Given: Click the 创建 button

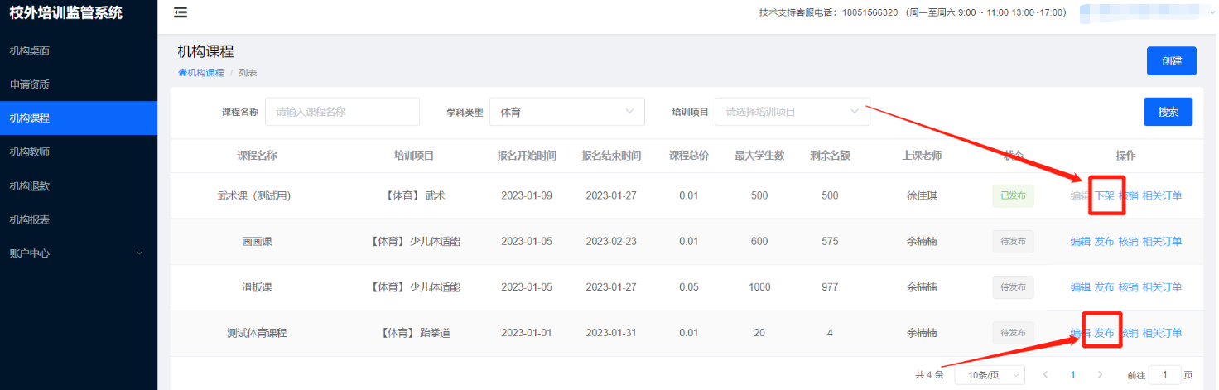Looking at the screenshot, I should point(1171,61).
